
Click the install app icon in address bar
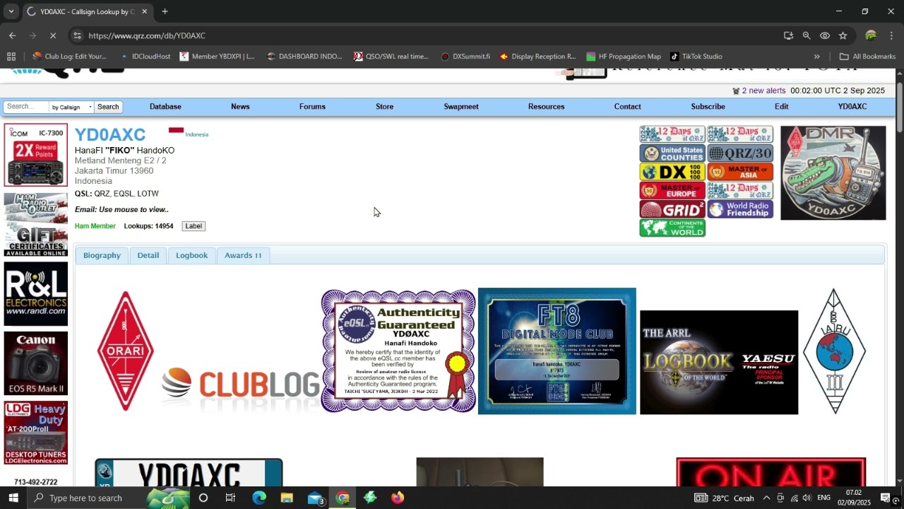tap(788, 35)
